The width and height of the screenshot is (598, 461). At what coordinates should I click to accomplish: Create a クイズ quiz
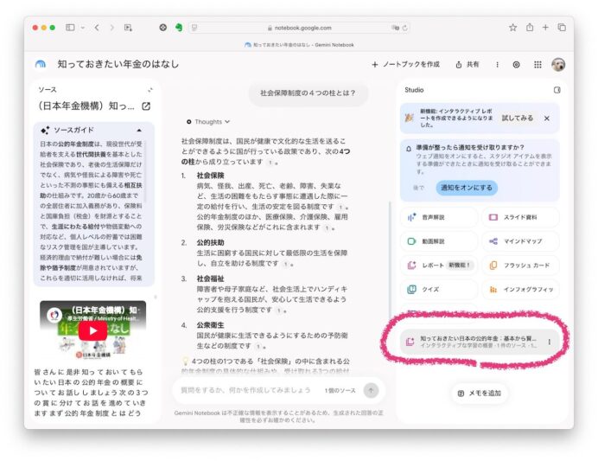click(439, 289)
